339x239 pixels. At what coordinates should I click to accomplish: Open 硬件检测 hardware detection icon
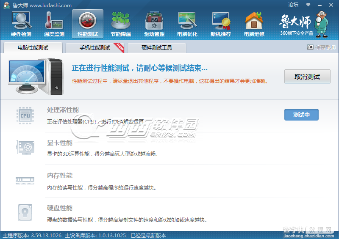pyautogui.click(x=21, y=24)
